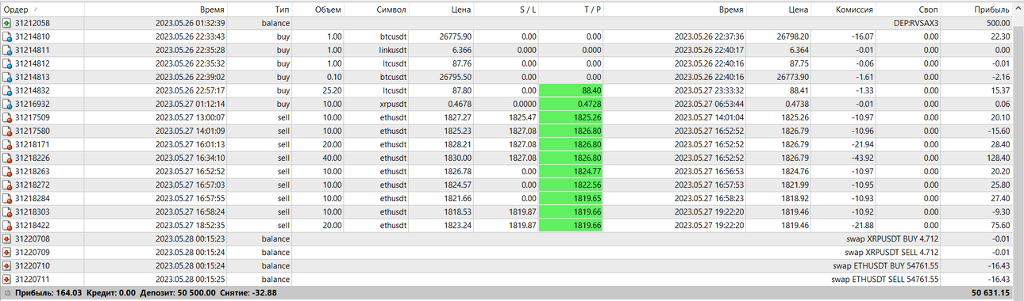Click the comment swap ETHUSDT BUY 54761.55
Viewport: 1024px width, 301px height.
(887, 265)
